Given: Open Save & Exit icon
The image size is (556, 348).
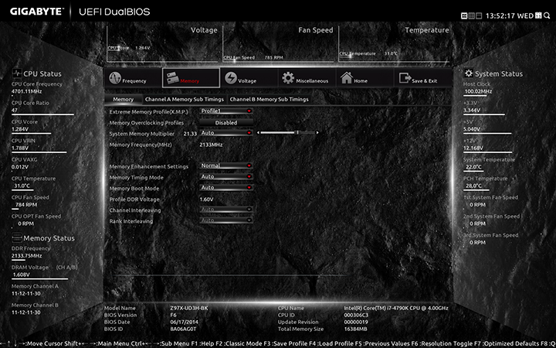Looking at the screenshot, I should tap(405, 79).
